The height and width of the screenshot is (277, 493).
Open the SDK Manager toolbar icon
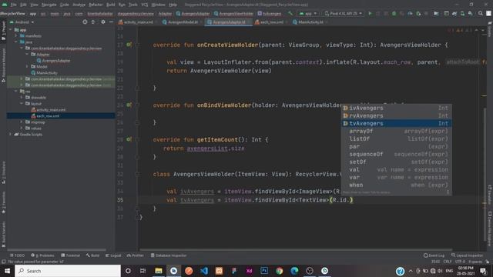click(x=471, y=14)
